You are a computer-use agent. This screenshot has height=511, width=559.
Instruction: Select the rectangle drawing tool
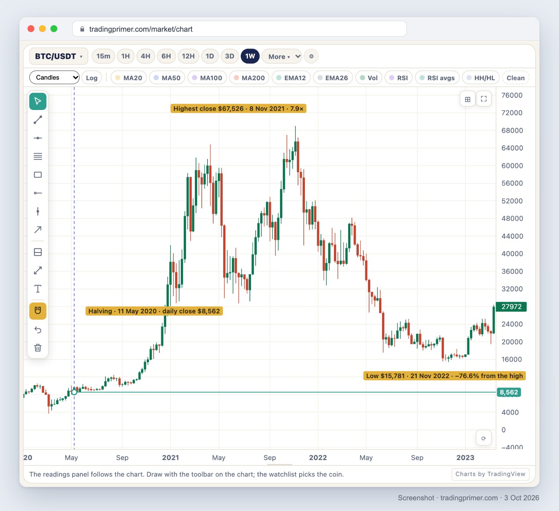pyautogui.click(x=38, y=175)
